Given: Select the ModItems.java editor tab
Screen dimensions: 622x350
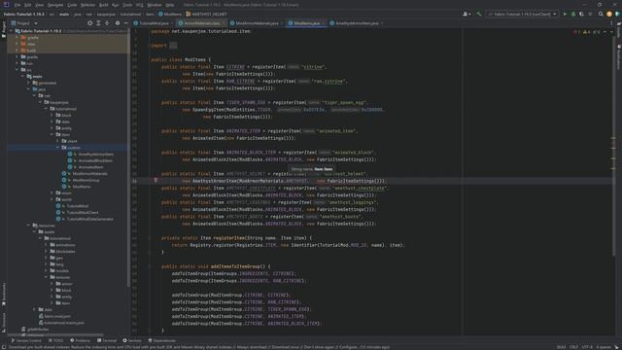Looking at the screenshot, I should (x=306, y=23).
